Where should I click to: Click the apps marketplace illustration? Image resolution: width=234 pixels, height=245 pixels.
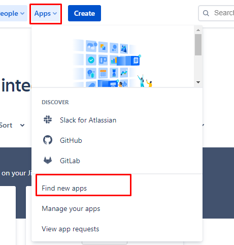[x=112, y=63]
